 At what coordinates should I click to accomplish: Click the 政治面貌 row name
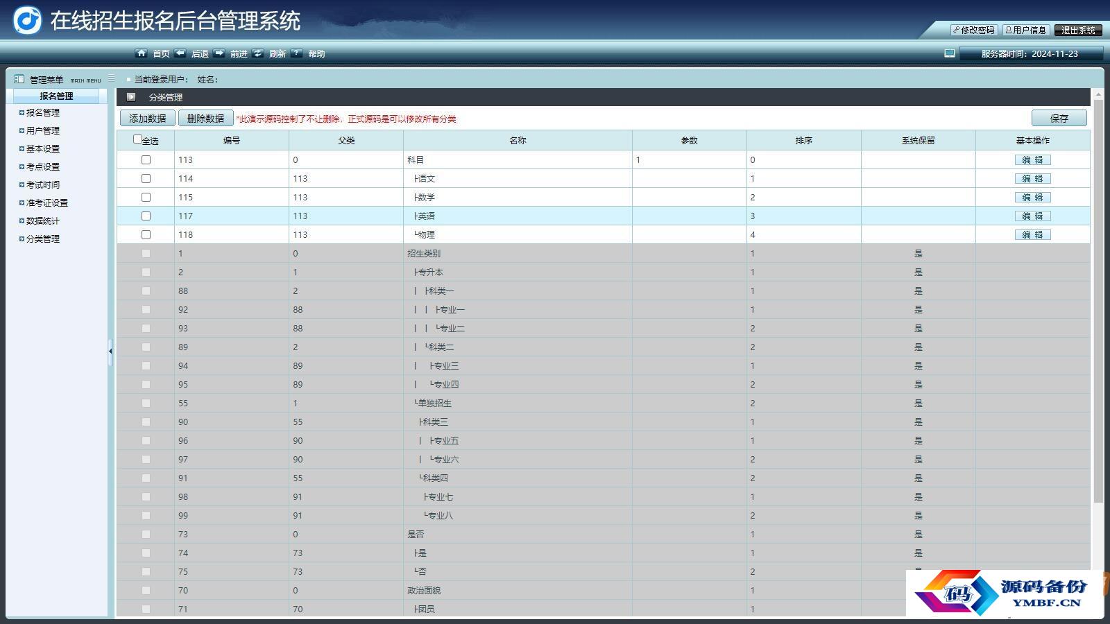[x=424, y=591]
